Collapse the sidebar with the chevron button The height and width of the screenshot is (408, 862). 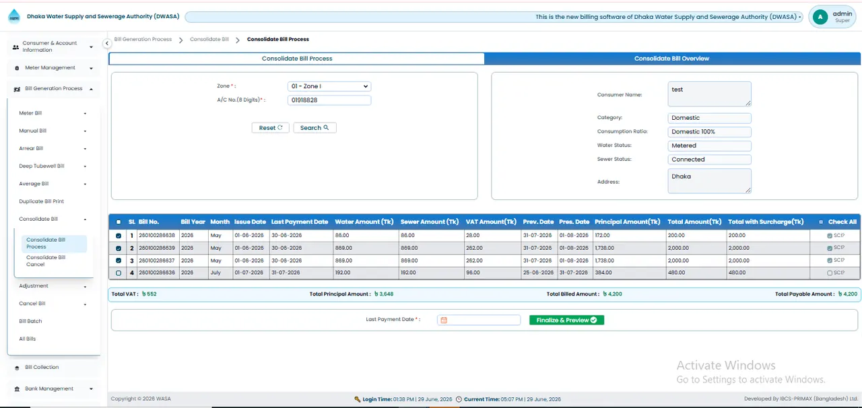pyautogui.click(x=106, y=43)
